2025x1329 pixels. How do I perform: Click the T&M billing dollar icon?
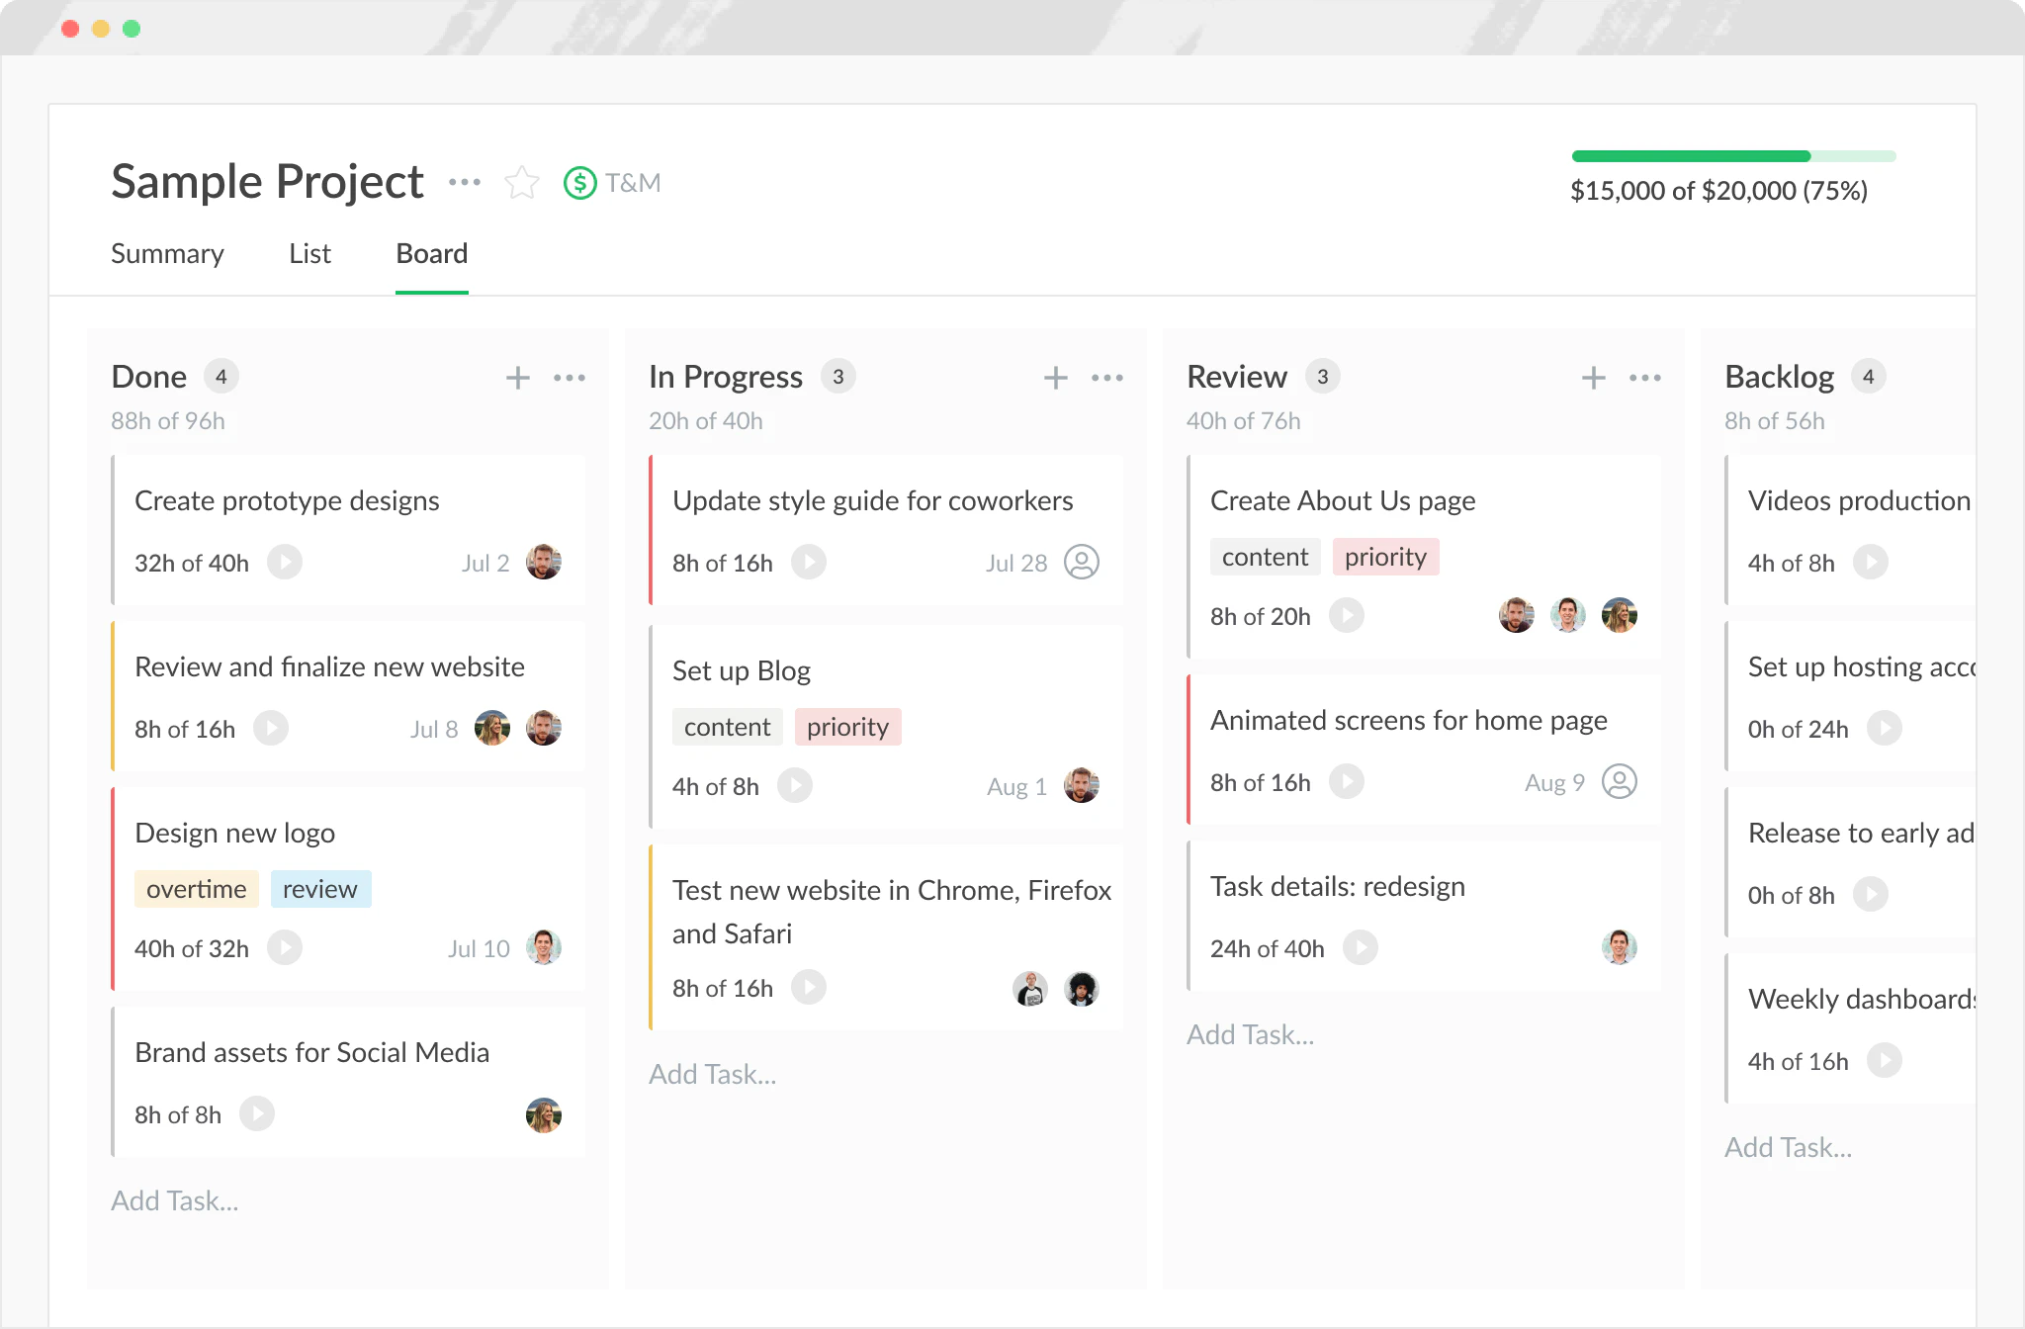[x=579, y=182]
